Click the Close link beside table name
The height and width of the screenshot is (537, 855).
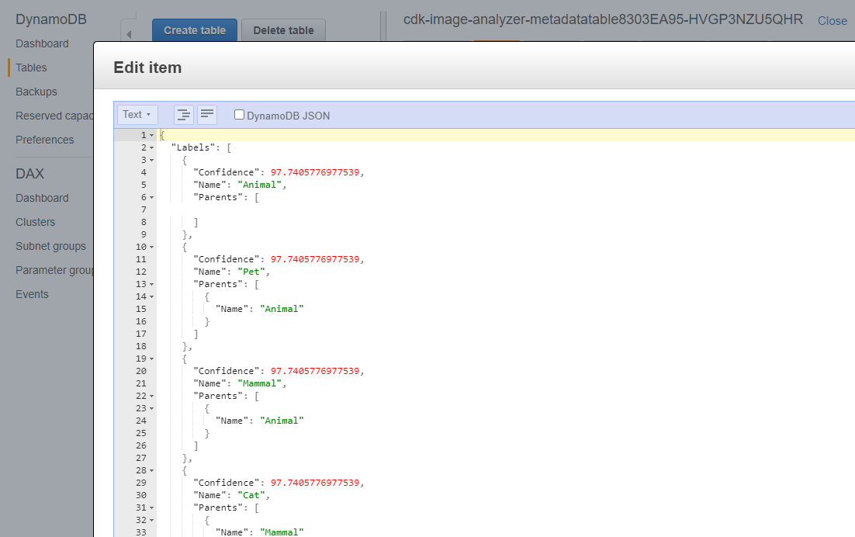click(x=832, y=21)
